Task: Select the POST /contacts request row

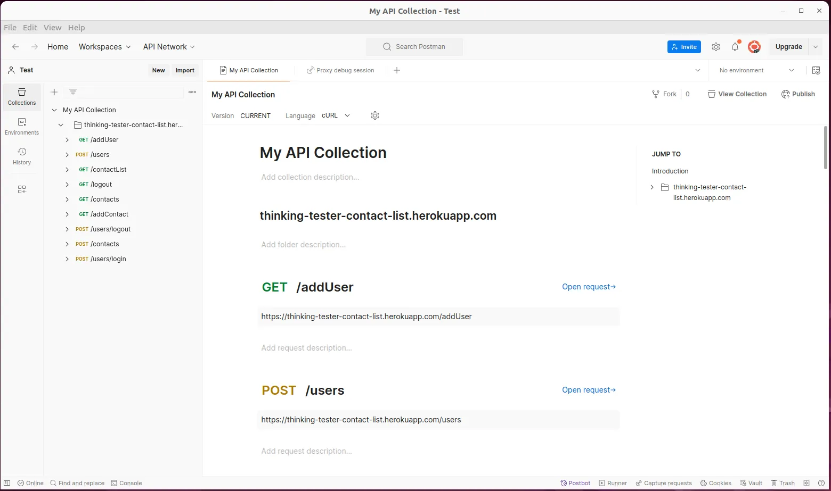Action: point(123,244)
